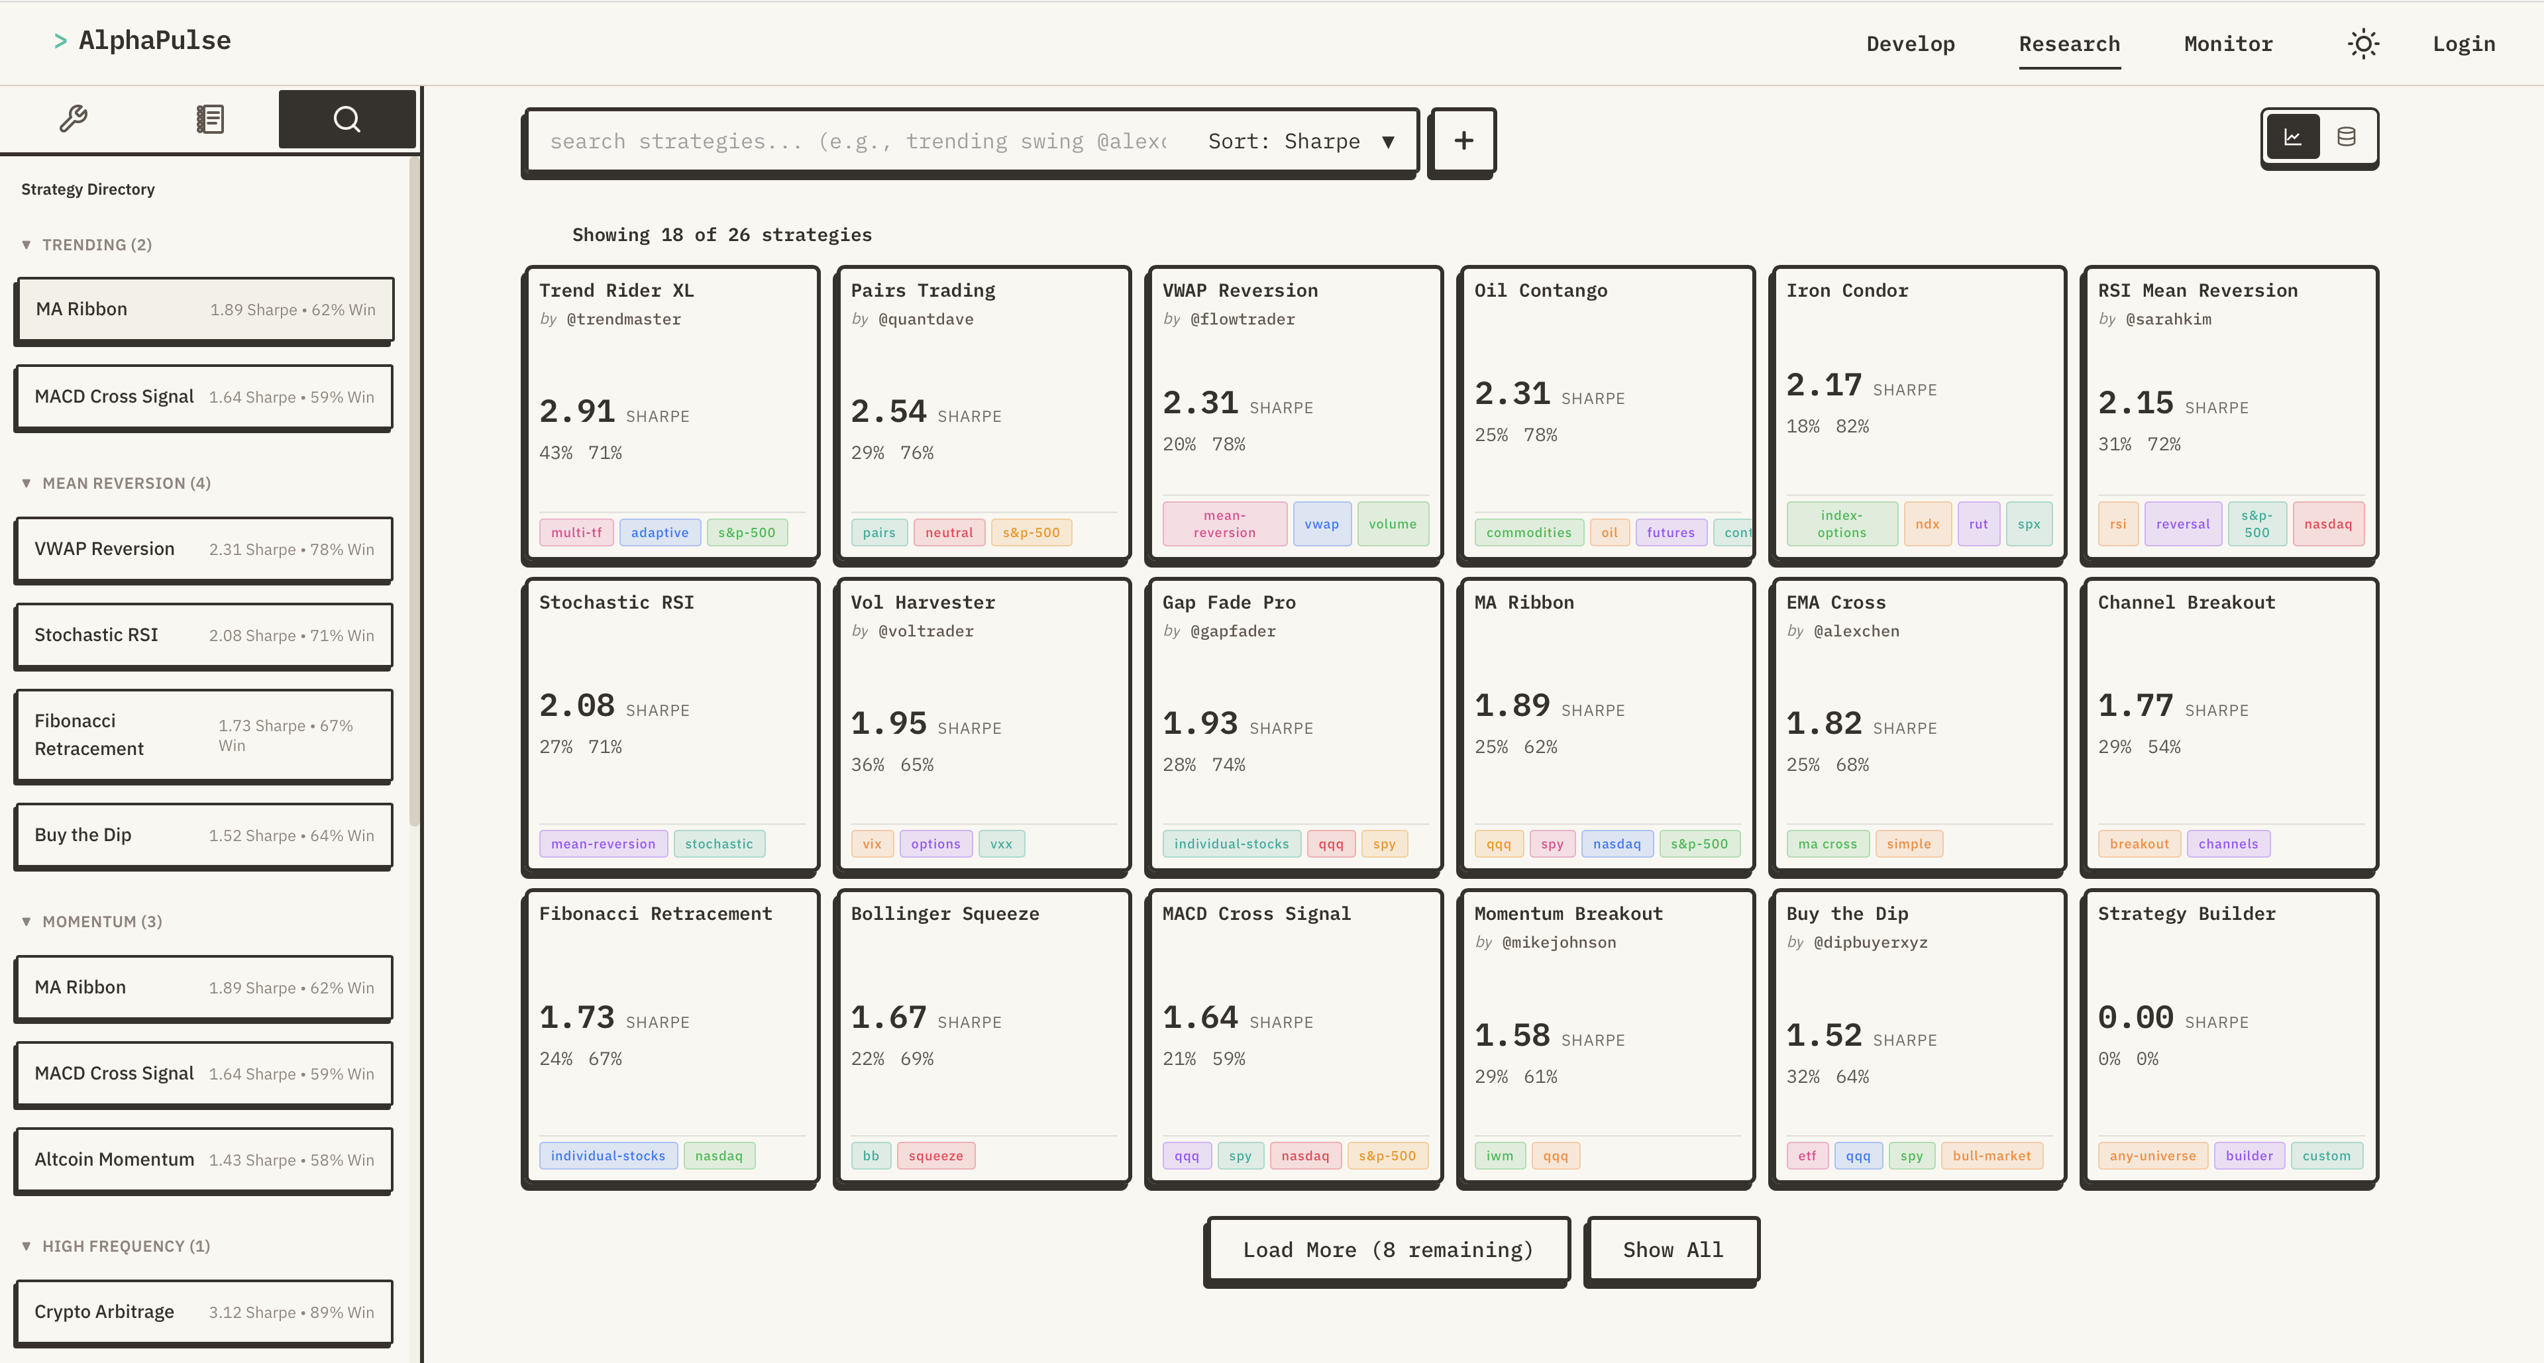Switch to chart view toggle
The width and height of the screenshot is (2544, 1363).
(2292, 137)
